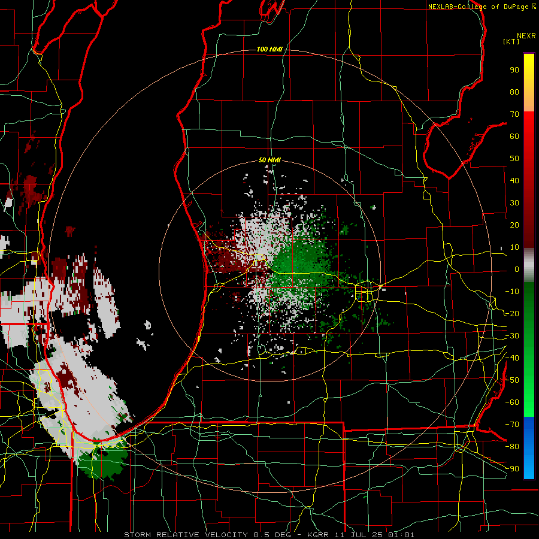Click the 90 value on the velocity scale
539x539 pixels.
click(514, 70)
